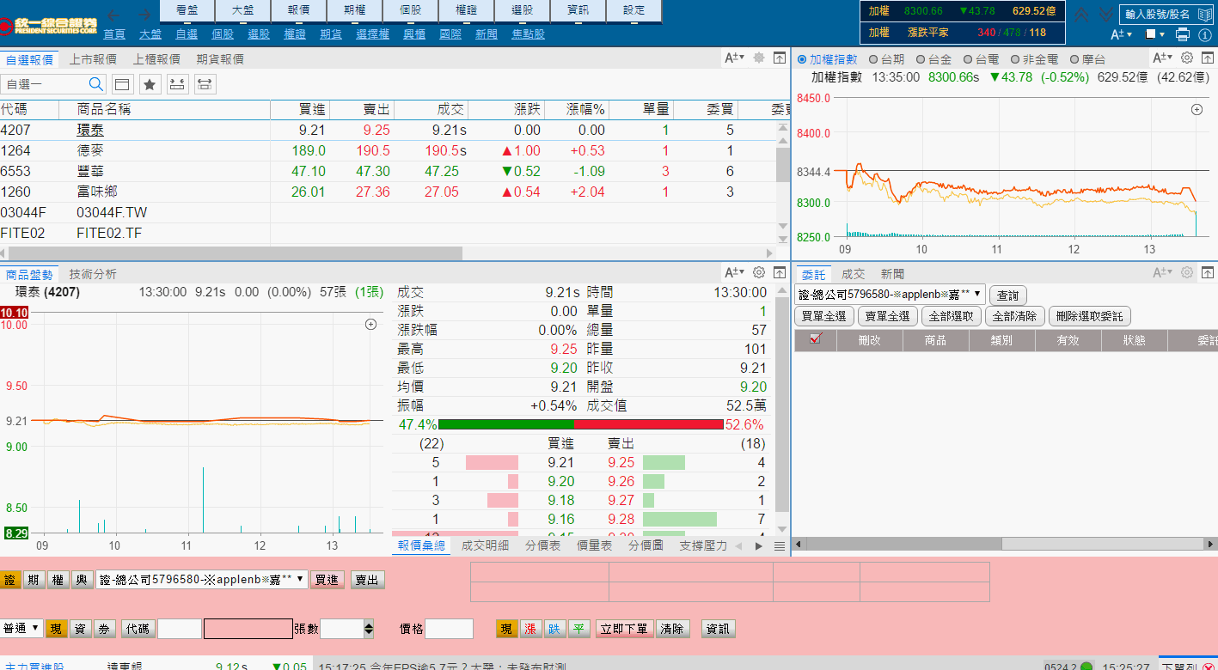The height and width of the screenshot is (670, 1218).
Task: Open the info circle icon at top right
Action: coord(1205,34)
